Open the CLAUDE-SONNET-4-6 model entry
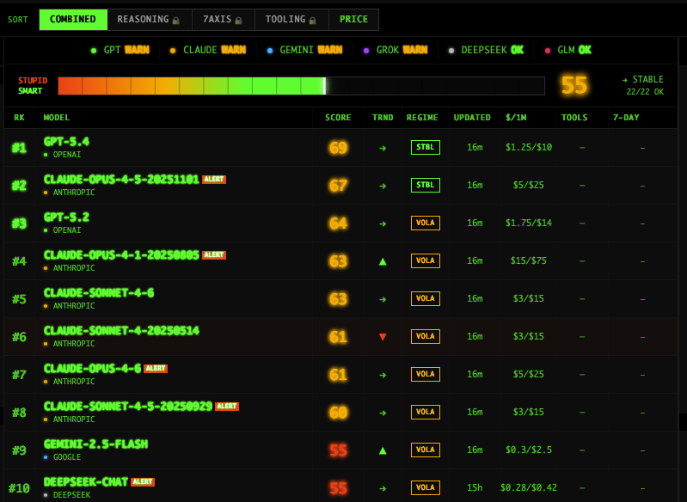Screen dimensions: 687x502 (99, 292)
